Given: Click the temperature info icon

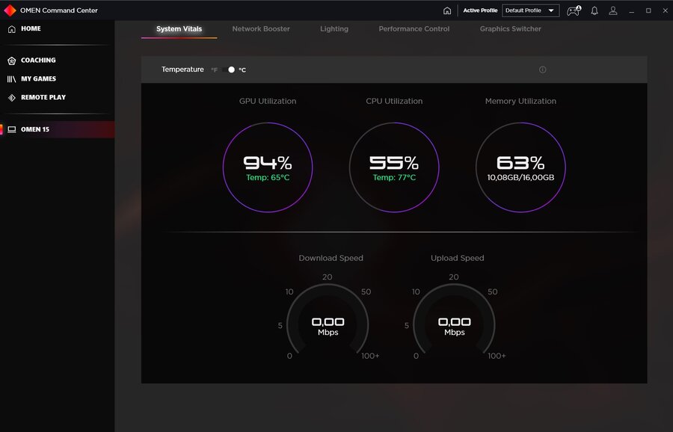Looking at the screenshot, I should pyautogui.click(x=543, y=70).
